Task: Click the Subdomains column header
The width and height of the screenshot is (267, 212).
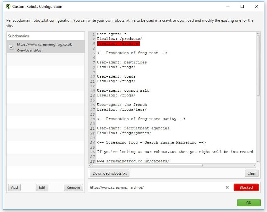Action: pyautogui.click(x=46, y=36)
